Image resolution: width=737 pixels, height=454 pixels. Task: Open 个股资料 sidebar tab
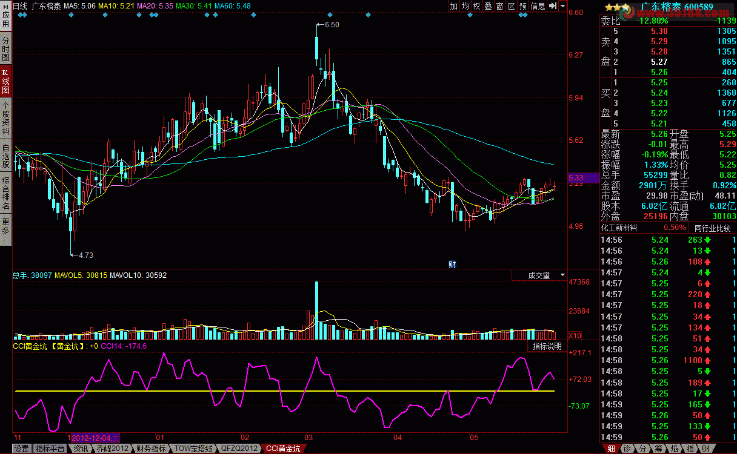click(x=5, y=119)
